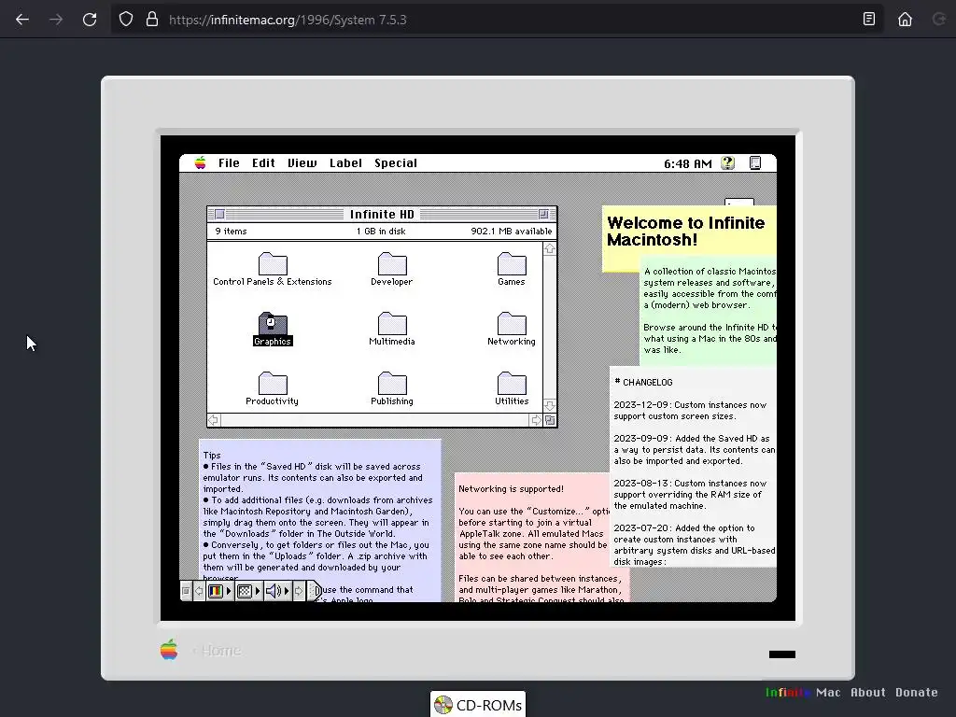This screenshot has width=956, height=717.
Task: Click the vertical scrollbar down arrow
Action: 549,405
